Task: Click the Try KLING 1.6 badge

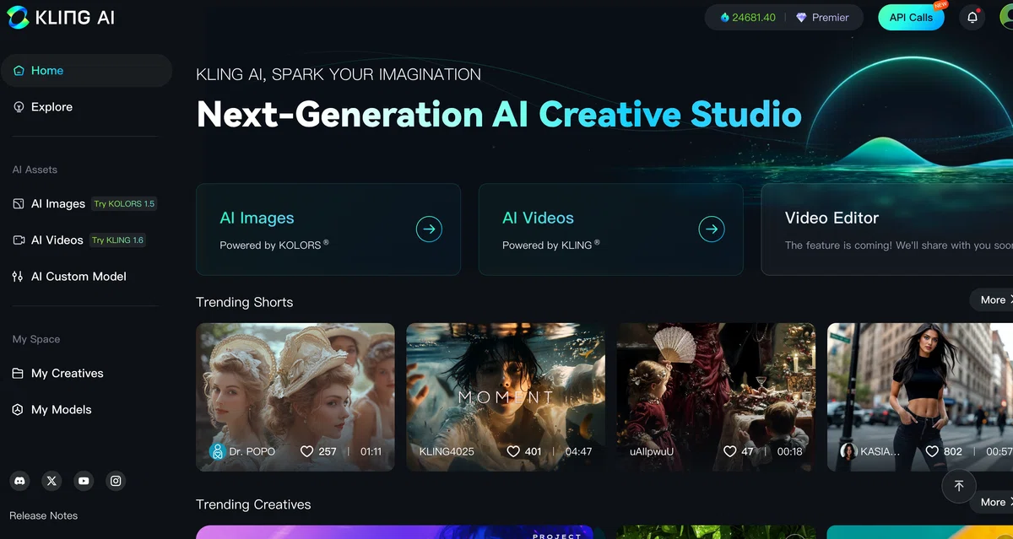Action: tap(118, 240)
